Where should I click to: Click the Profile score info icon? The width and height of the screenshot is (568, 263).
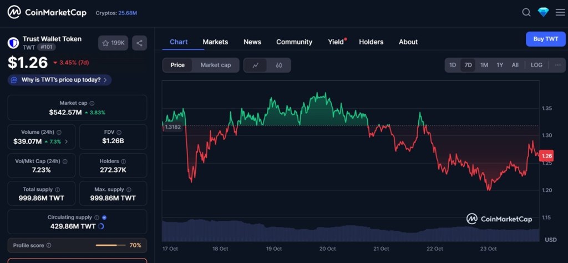[49, 245]
